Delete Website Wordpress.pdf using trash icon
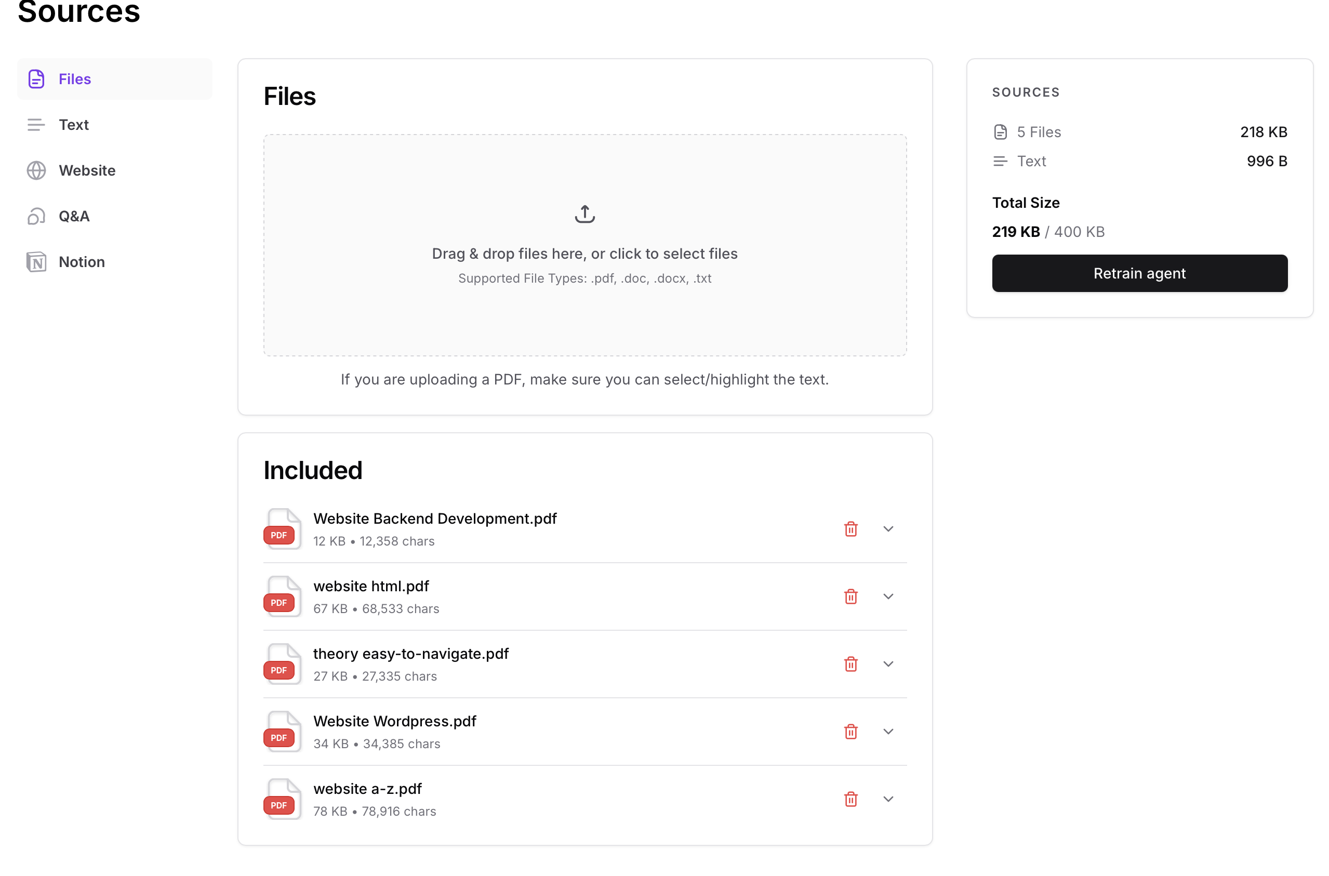This screenshot has height=876, width=1329. (x=850, y=732)
